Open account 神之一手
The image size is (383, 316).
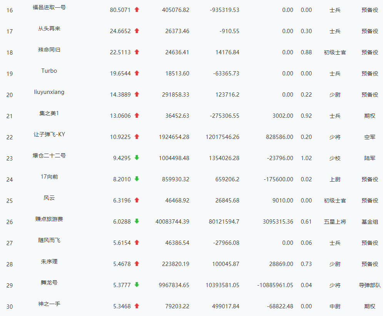[x=49, y=304]
